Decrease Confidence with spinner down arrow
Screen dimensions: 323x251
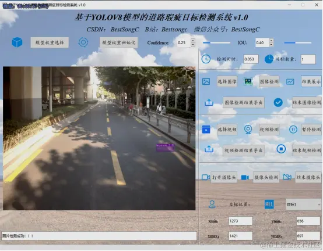click(x=193, y=45)
